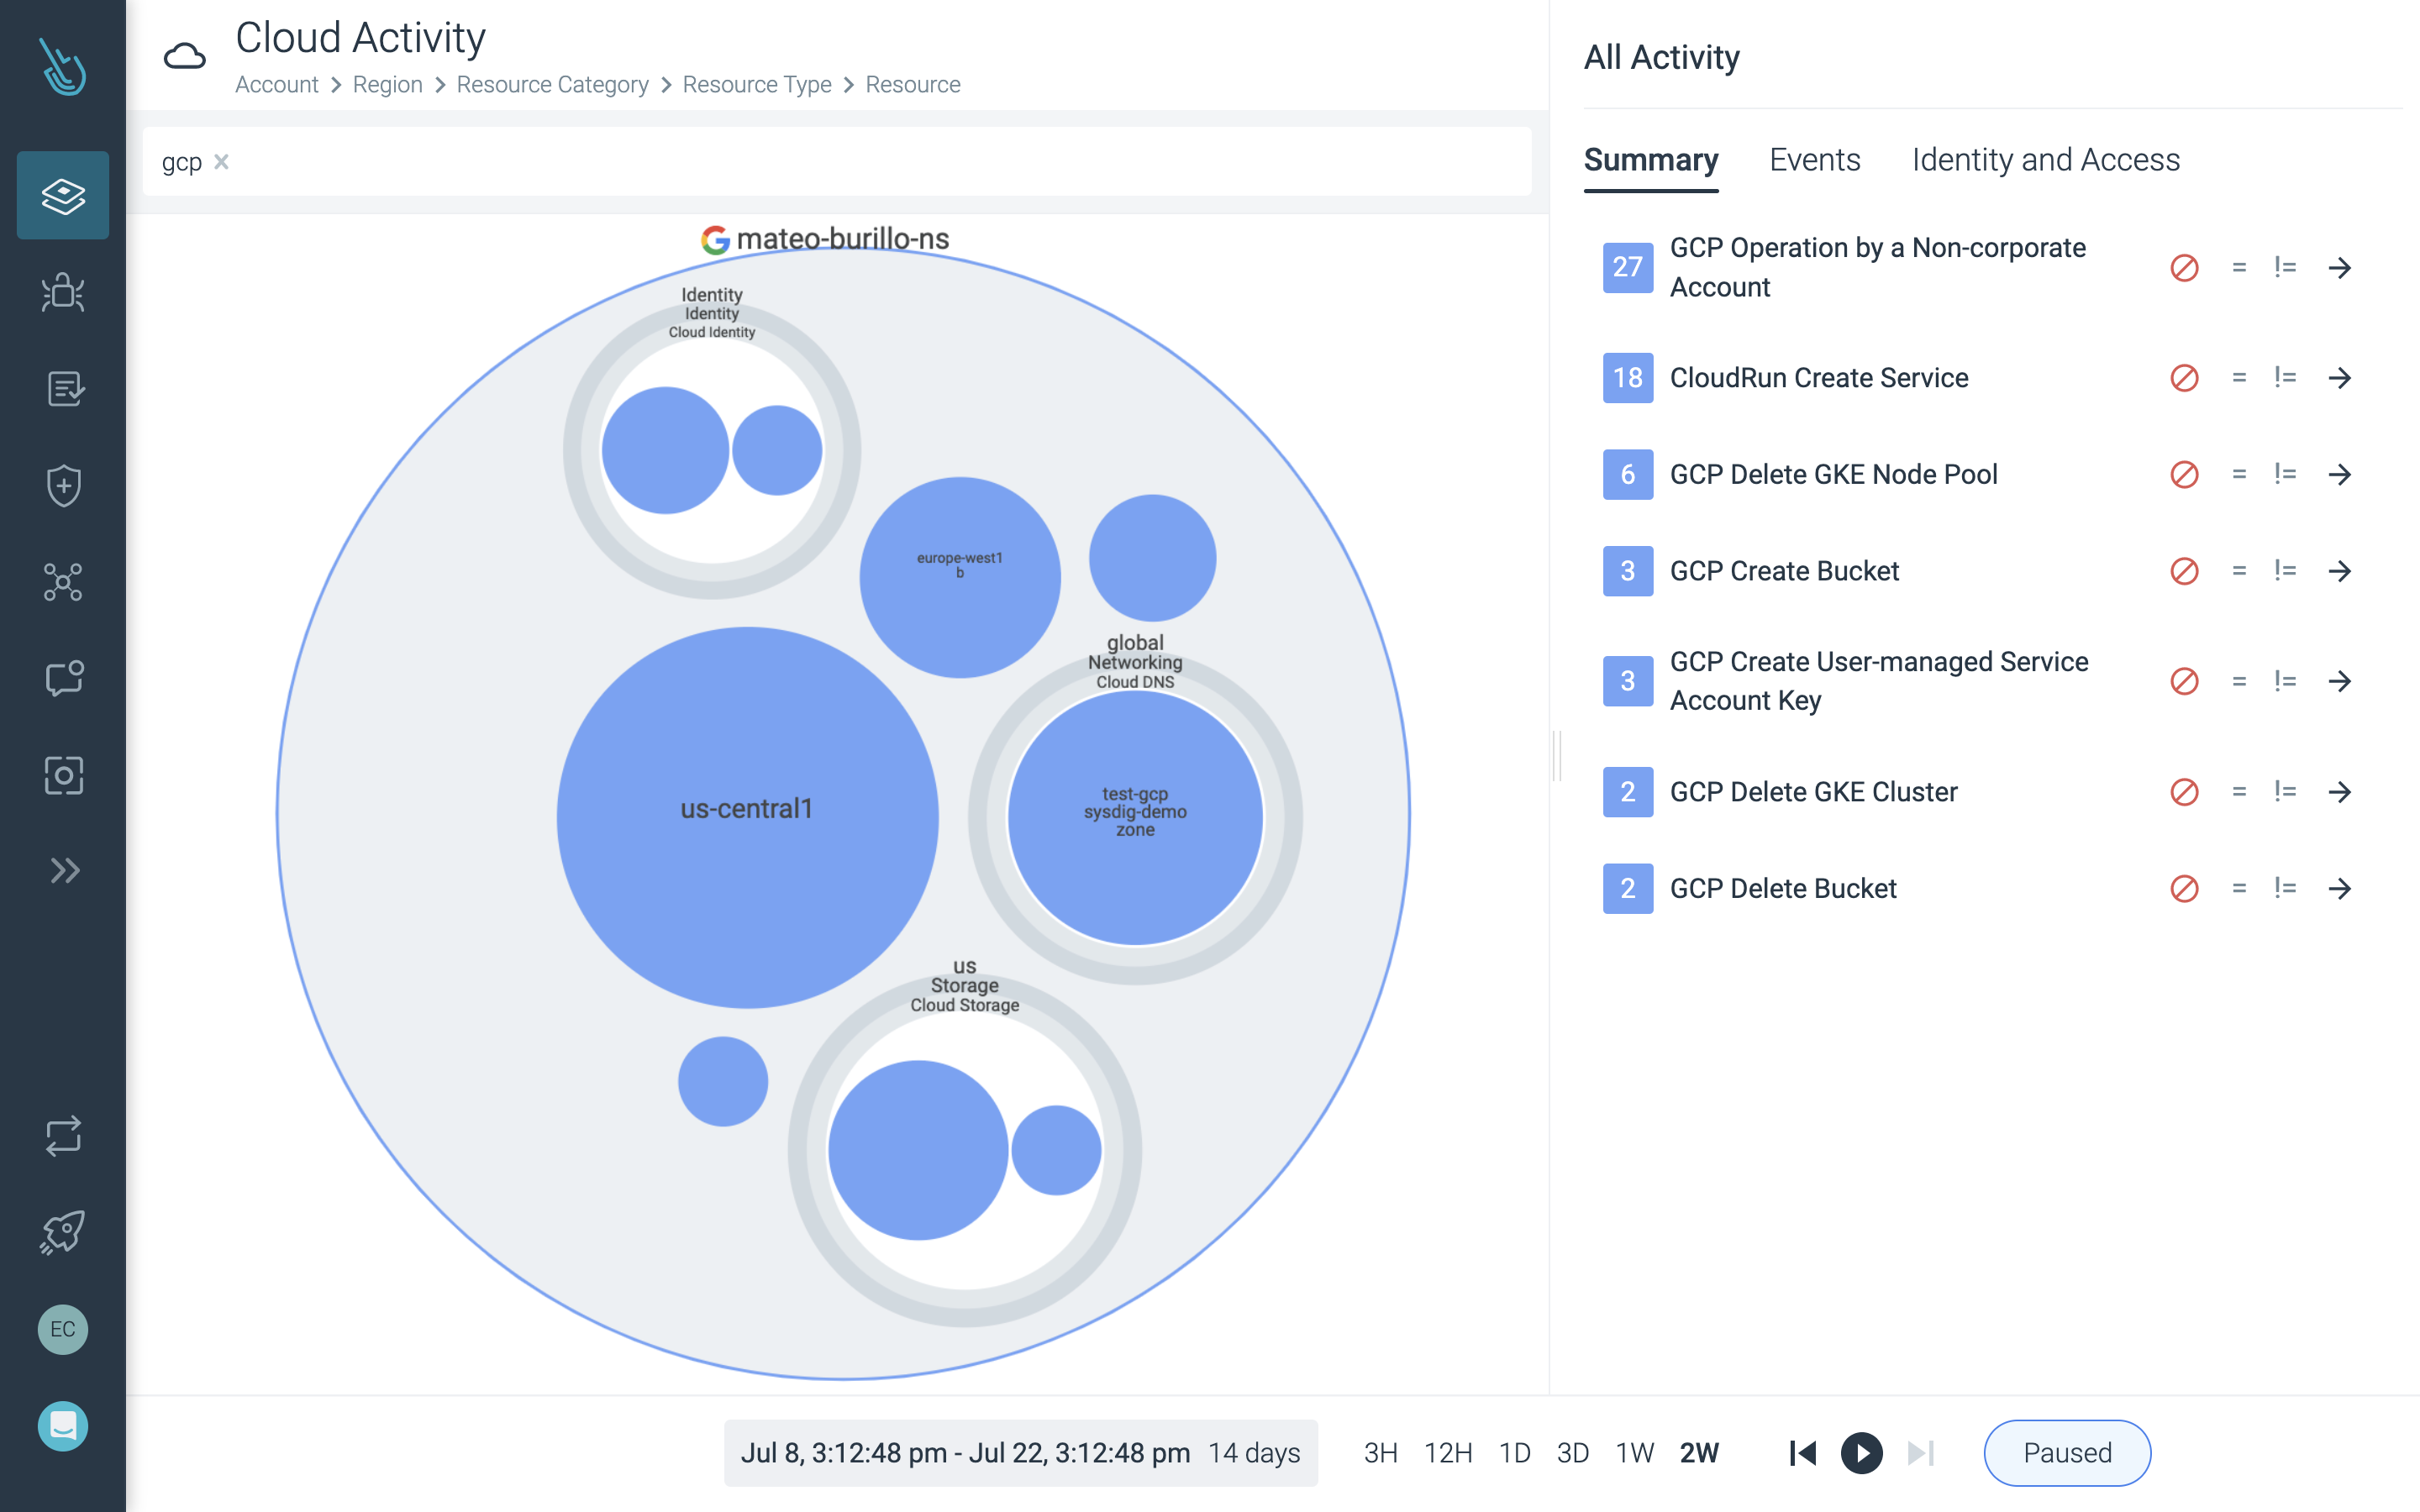This screenshot has height=1512, width=2420.
Task: Toggle the Paused live status button
Action: (x=2066, y=1452)
